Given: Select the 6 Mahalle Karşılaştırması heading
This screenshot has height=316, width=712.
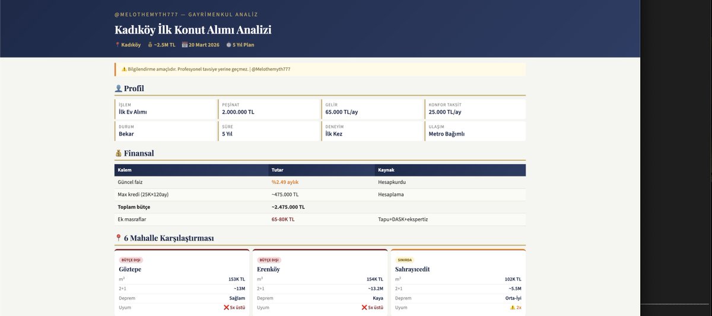Looking at the screenshot, I should 169,238.
